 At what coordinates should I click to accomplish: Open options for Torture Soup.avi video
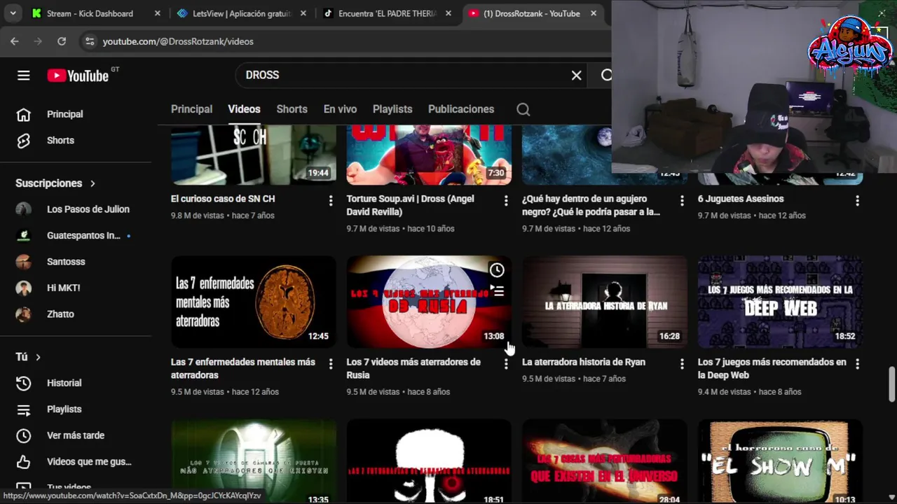click(x=506, y=201)
